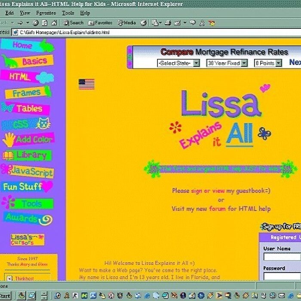Viewport: 301px width, 301px height.
Task: Expand the Select State dropdown
Action: pos(197,63)
